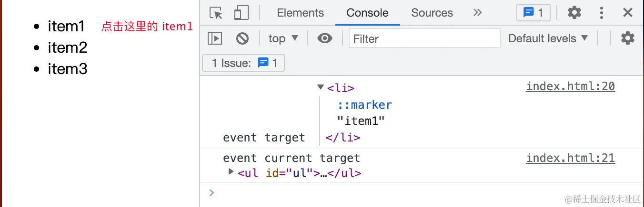Select the closing </li> tag

[x=343, y=138]
